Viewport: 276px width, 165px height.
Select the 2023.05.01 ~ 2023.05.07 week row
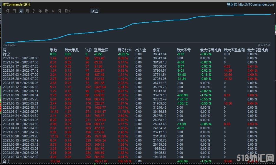21,112
